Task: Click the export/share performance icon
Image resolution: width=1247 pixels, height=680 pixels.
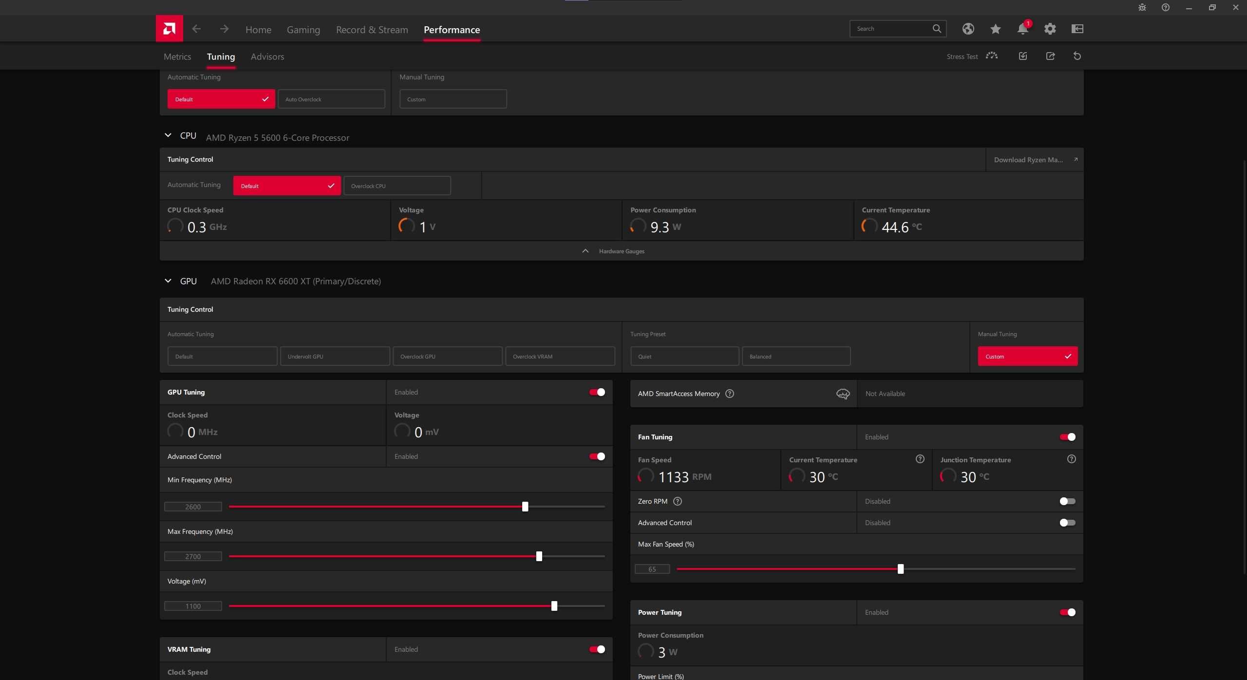Action: pos(1050,56)
